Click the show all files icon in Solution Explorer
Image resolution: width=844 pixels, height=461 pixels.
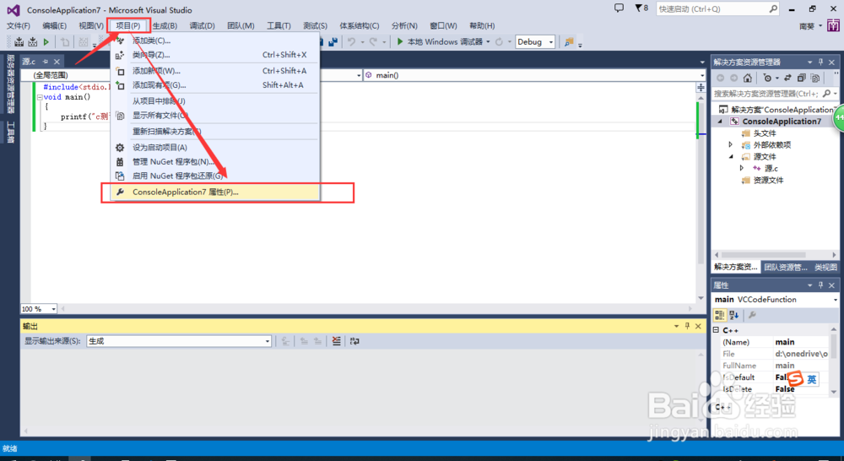coord(815,78)
